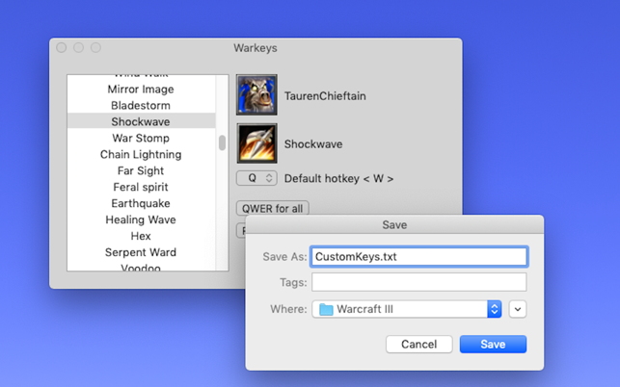Image resolution: width=620 pixels, height=387 pixels.
Task: Click the TaurenChieftain hero portrait icon
Action: tap(256, 95)
